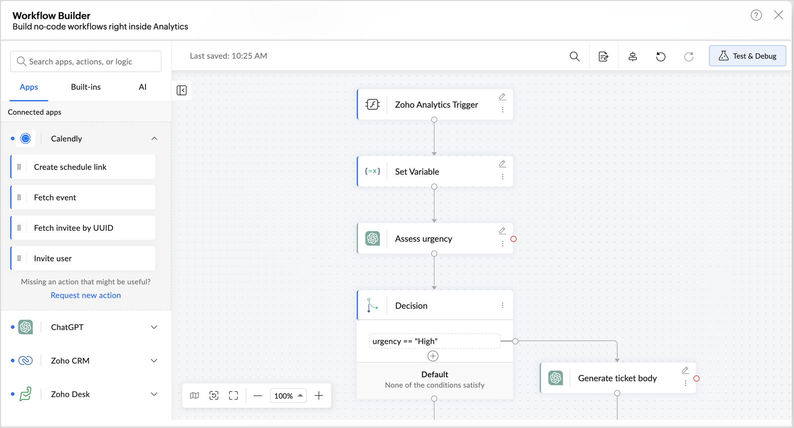Open the help icon in the header

click(756, 15)
